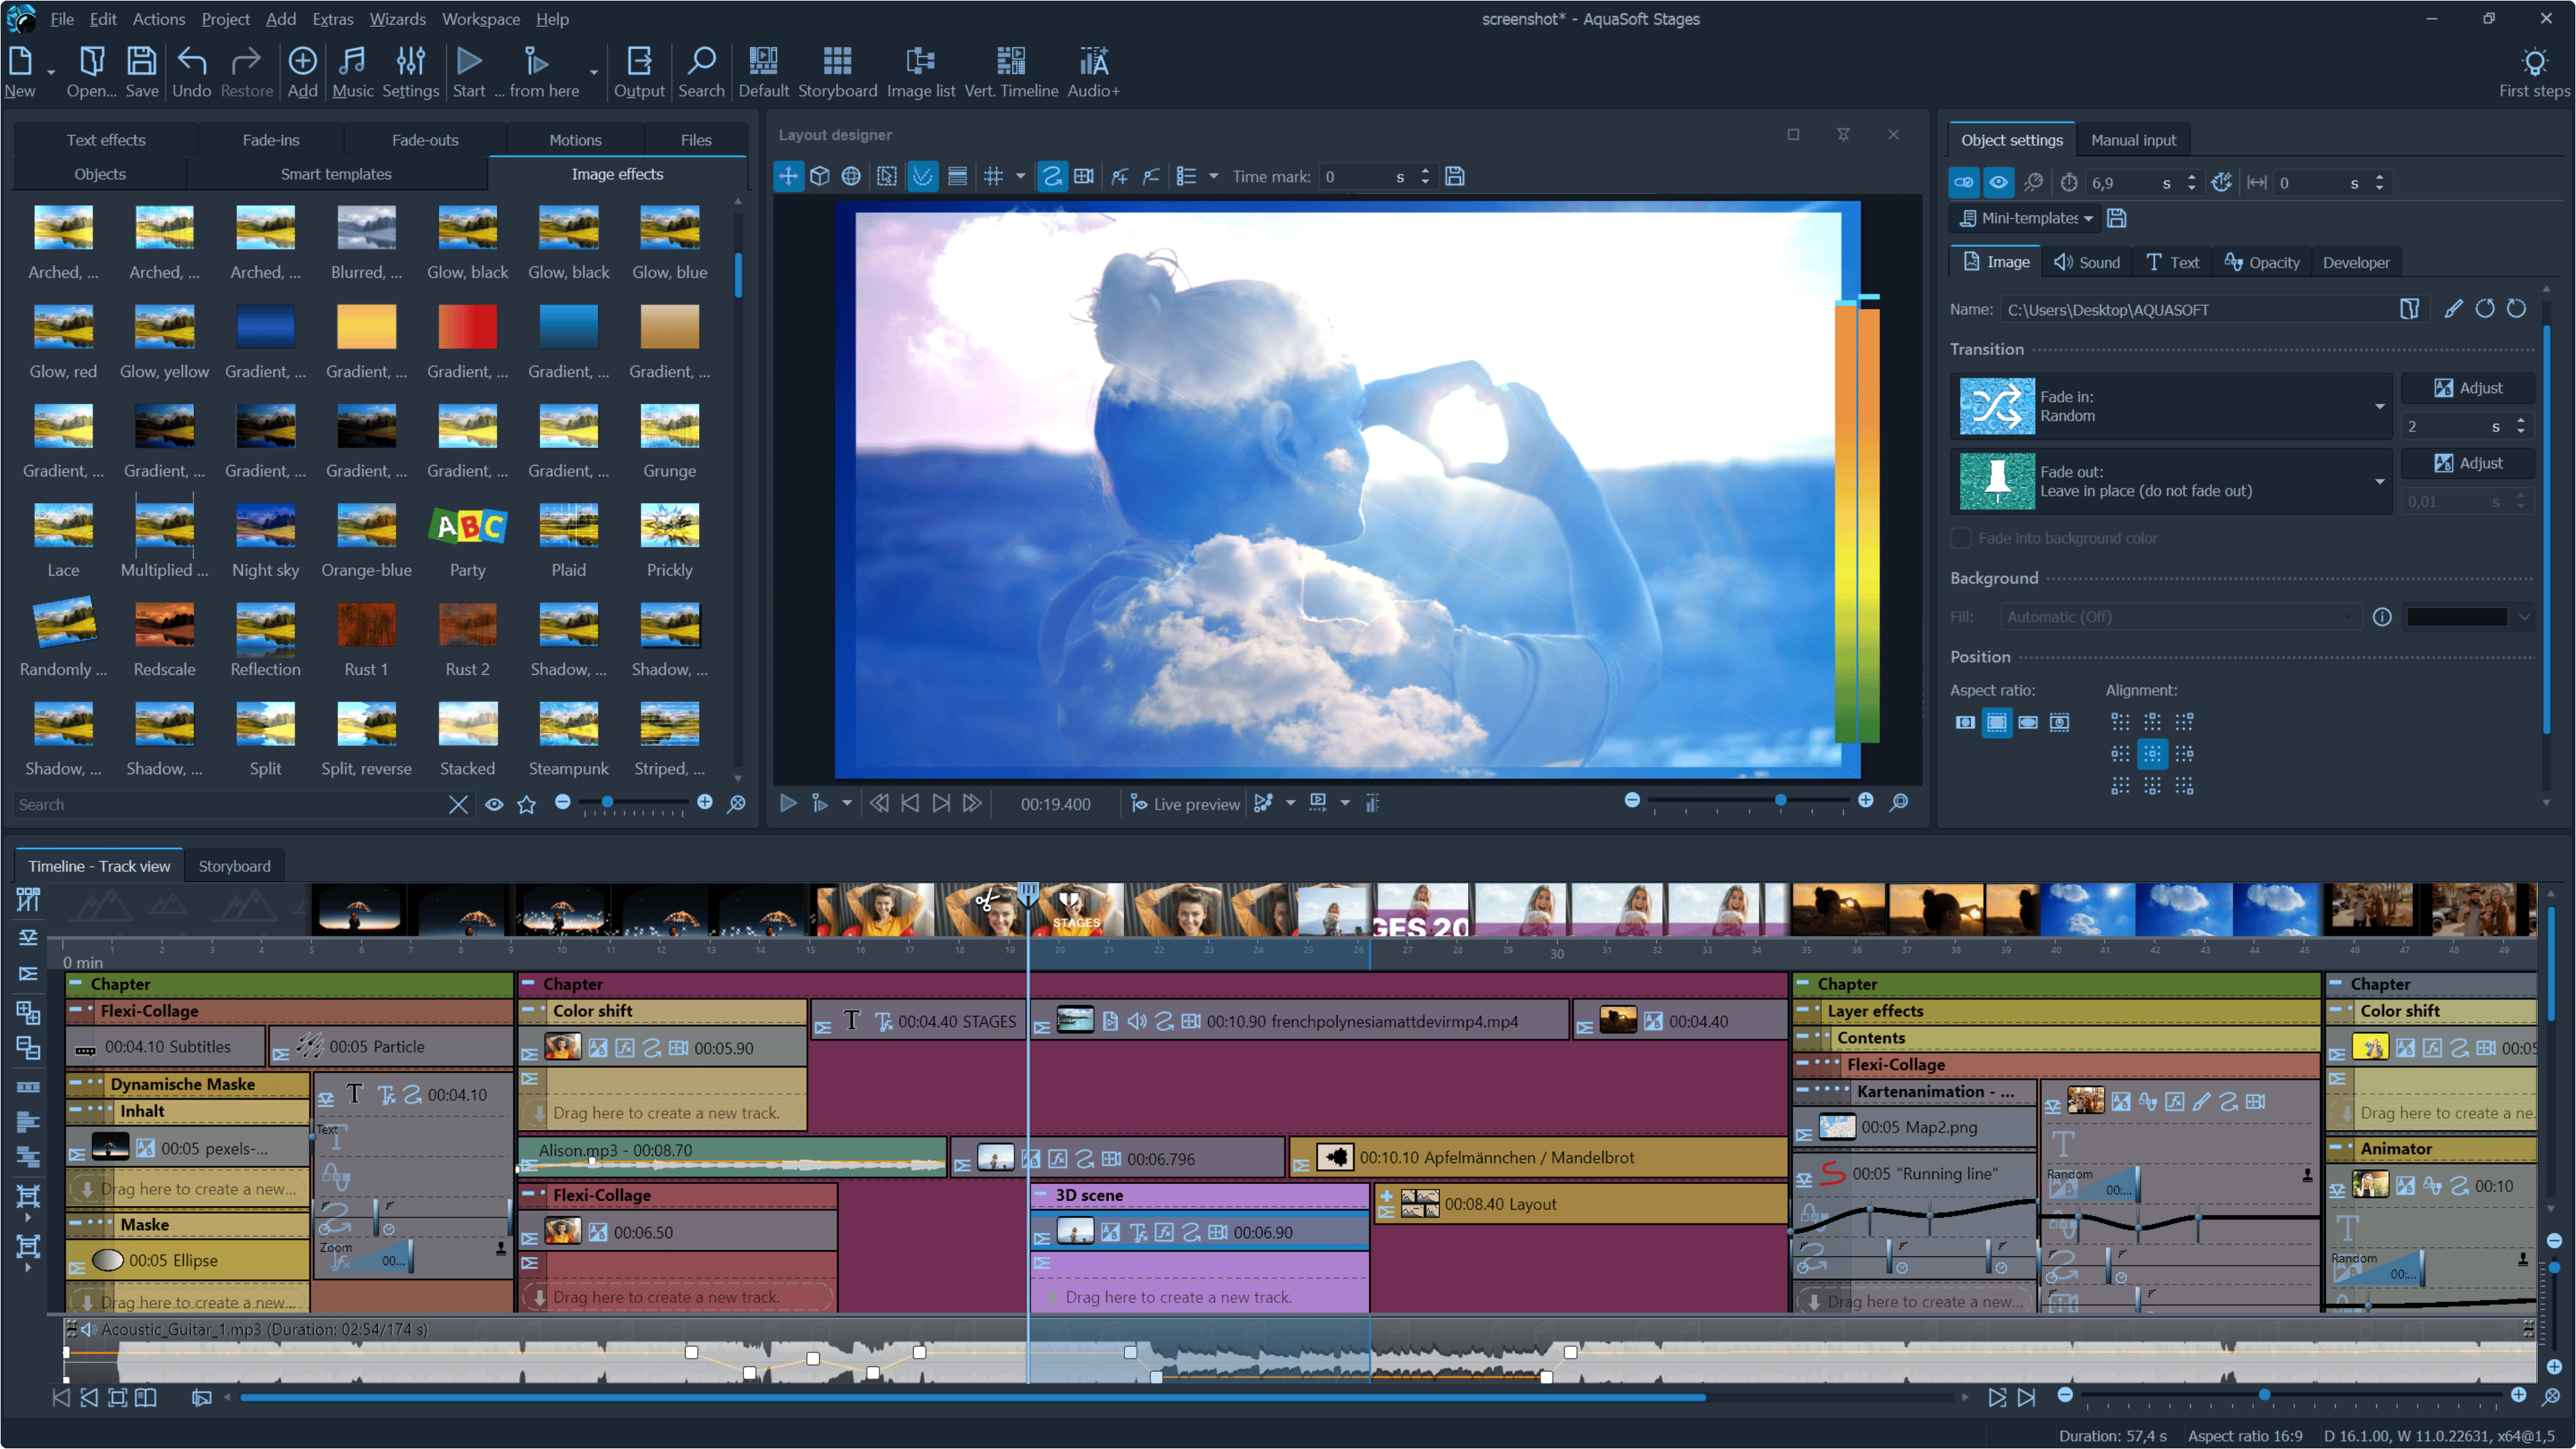Enable Fade into background color checkbox

coord(1961,538)
